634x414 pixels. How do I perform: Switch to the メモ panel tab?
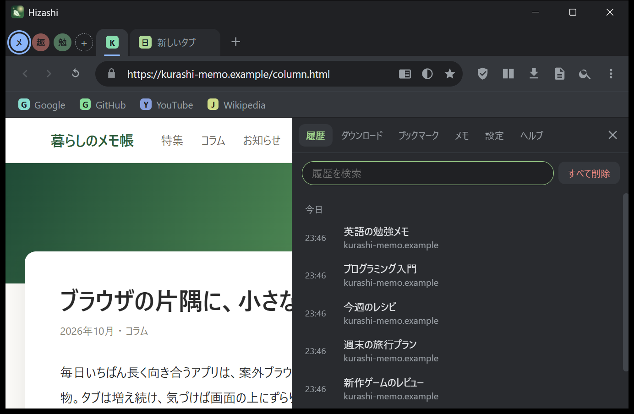(x=462, y=136)
